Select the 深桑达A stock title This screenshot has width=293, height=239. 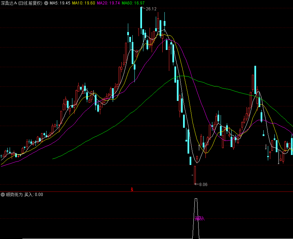pos(22,3)
